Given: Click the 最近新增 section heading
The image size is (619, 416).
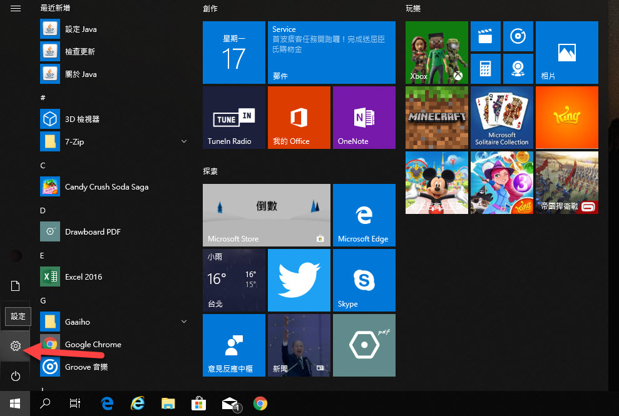Looking at the screenshot, I should tap(55, 8).
